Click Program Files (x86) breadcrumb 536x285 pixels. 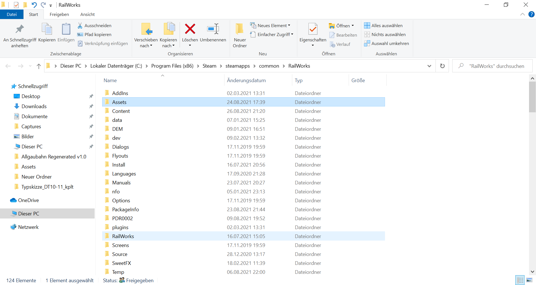[172, 66]
